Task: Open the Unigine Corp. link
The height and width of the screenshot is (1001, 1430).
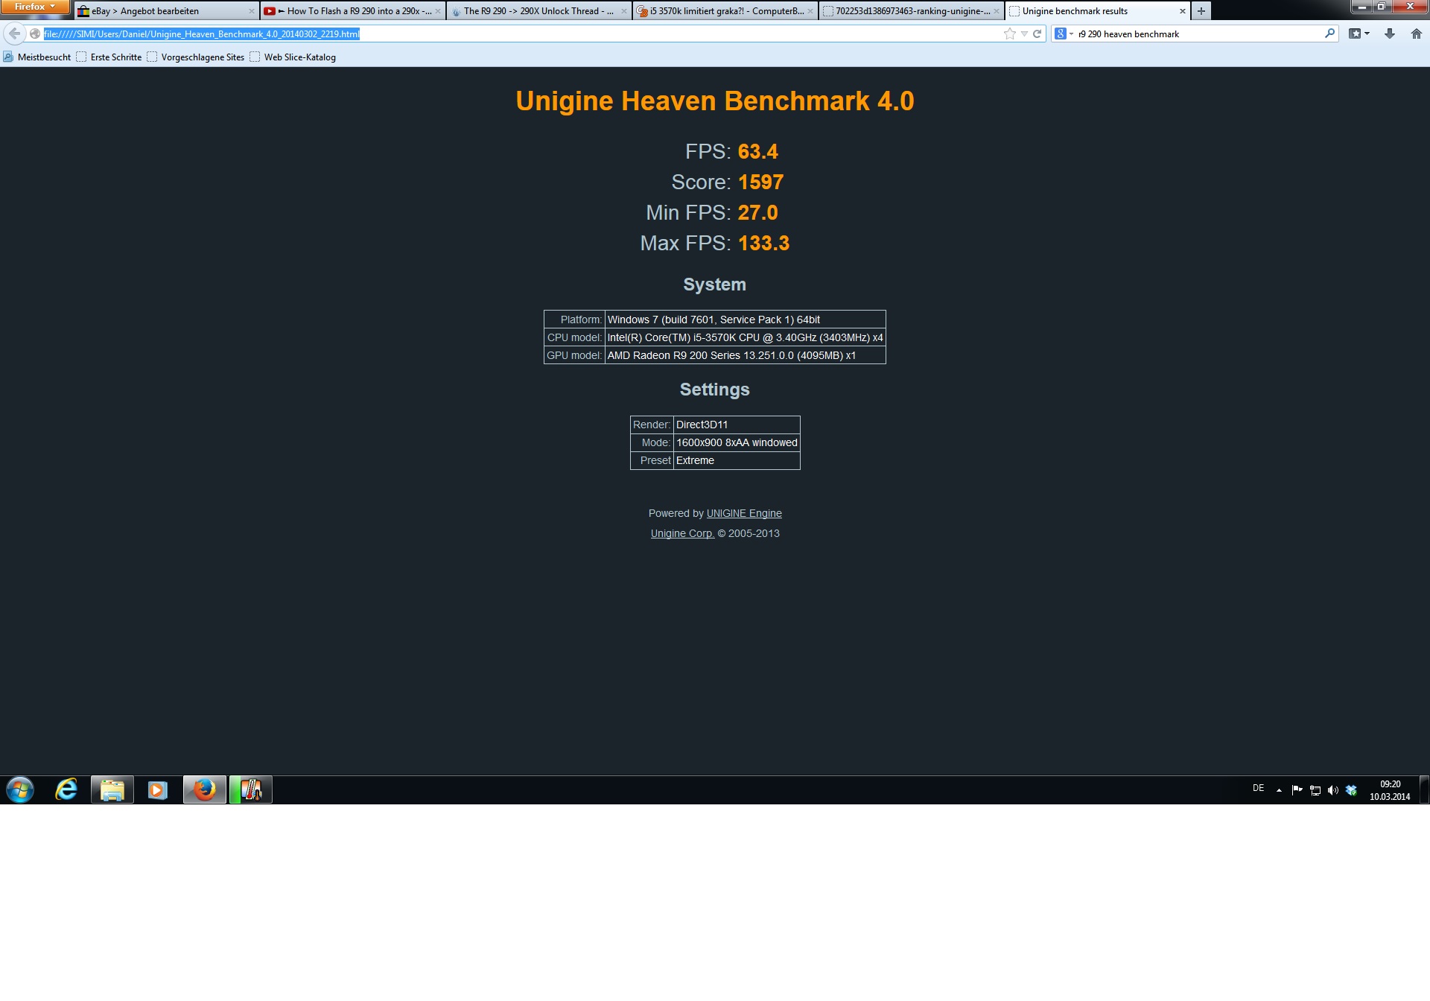Action: tap(681, 533)
